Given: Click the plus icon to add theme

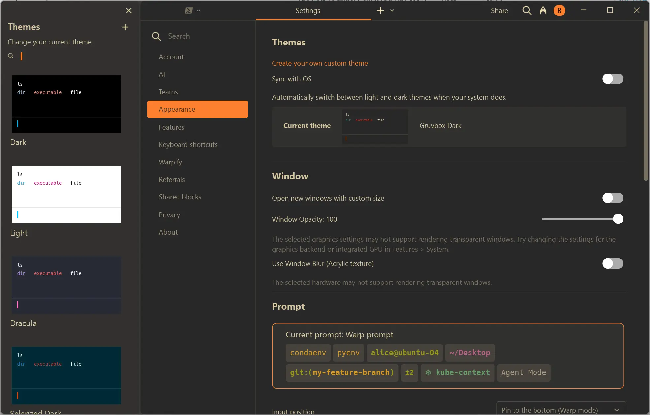Looking at the screenshot, I should (125, 27).
